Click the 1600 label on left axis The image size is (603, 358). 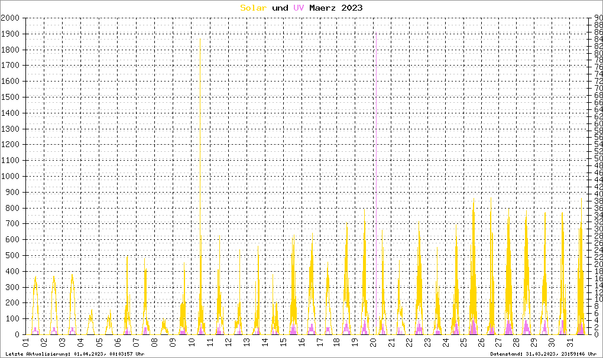[10, 82]
